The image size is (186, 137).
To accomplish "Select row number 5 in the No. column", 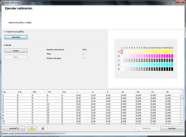I will pos(10,107).
